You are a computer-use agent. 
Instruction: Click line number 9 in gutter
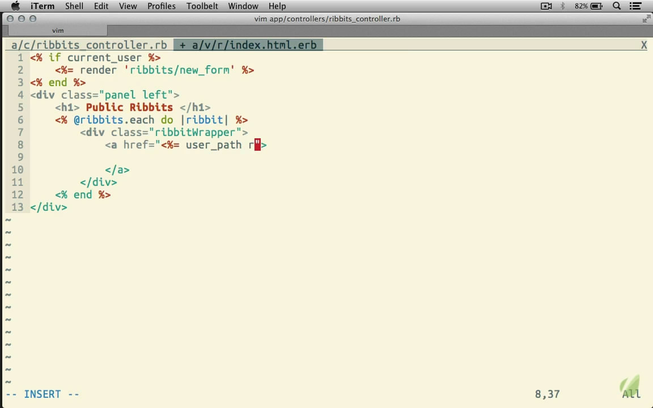(x=20, y=158)
